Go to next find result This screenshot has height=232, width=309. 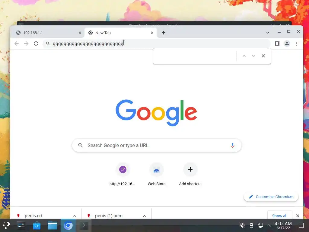(254, 56)
